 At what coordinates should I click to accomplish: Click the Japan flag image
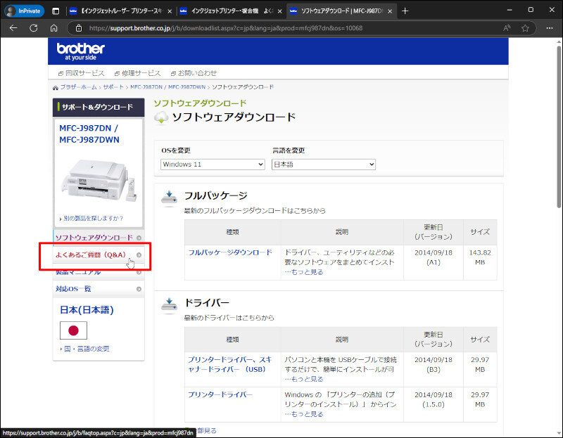coord(73,330)
